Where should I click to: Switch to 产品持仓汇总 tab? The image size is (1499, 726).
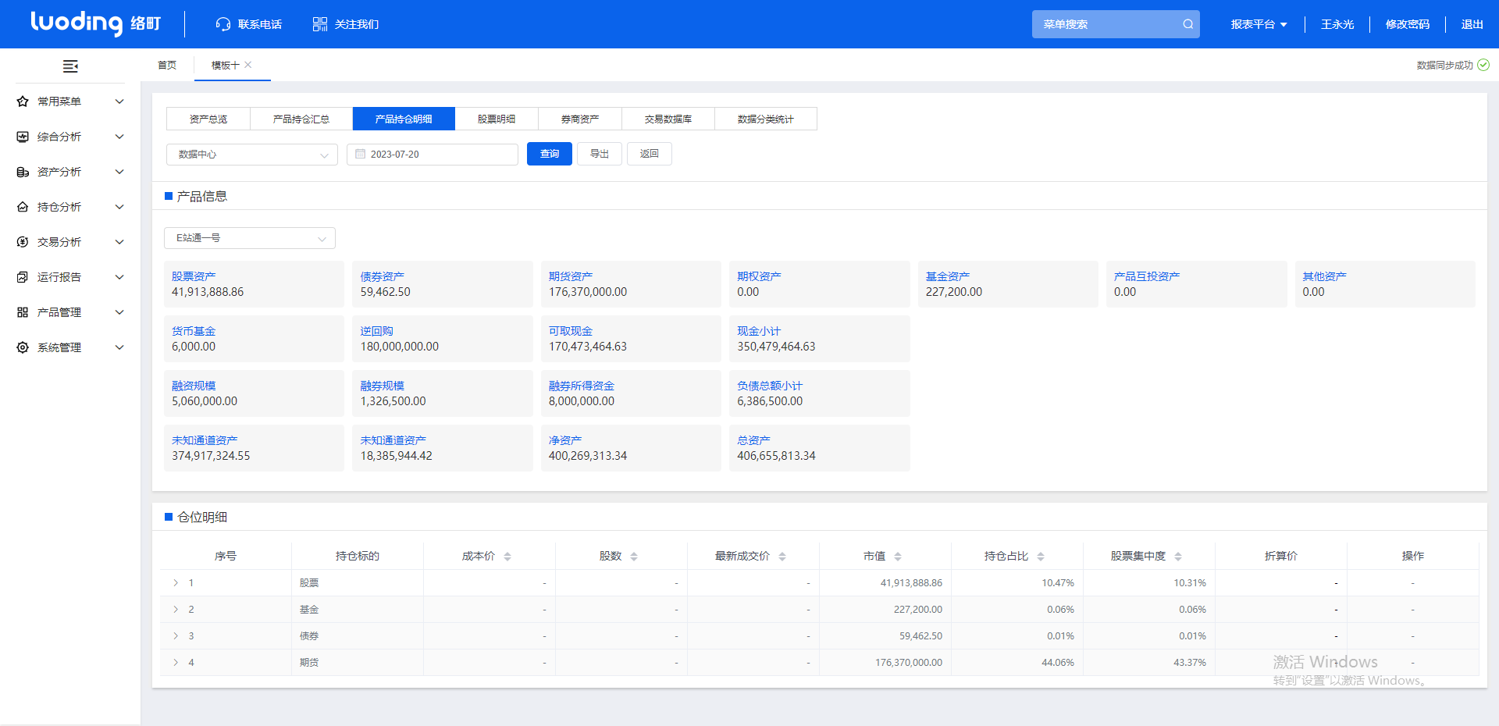tap(301, 119)
